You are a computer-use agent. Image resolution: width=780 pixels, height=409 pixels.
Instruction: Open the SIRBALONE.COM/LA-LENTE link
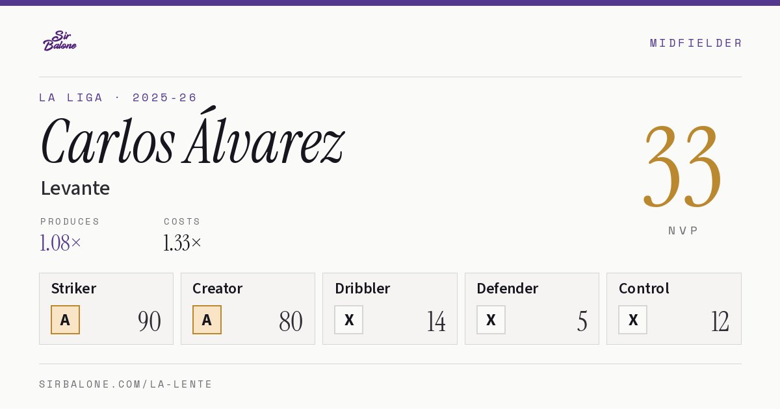(x=126, y=384)
